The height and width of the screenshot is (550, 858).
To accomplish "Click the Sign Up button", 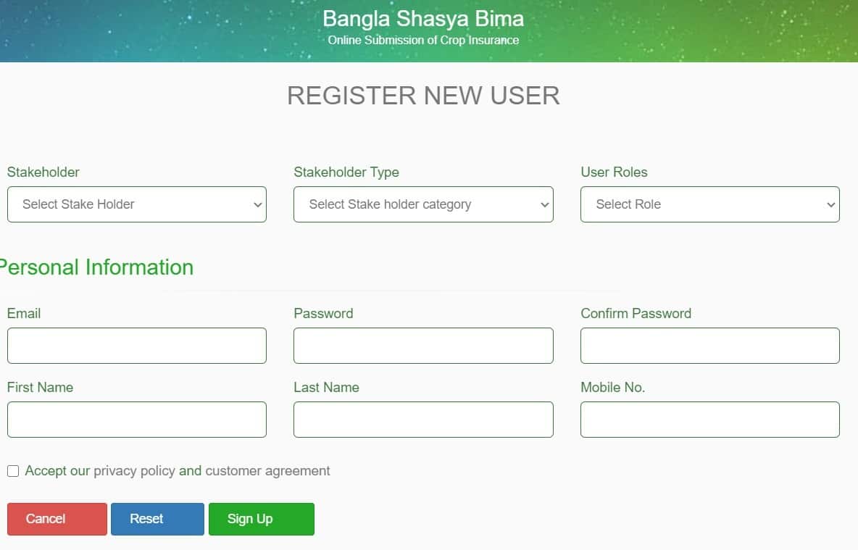I will (x=261, y=519).
